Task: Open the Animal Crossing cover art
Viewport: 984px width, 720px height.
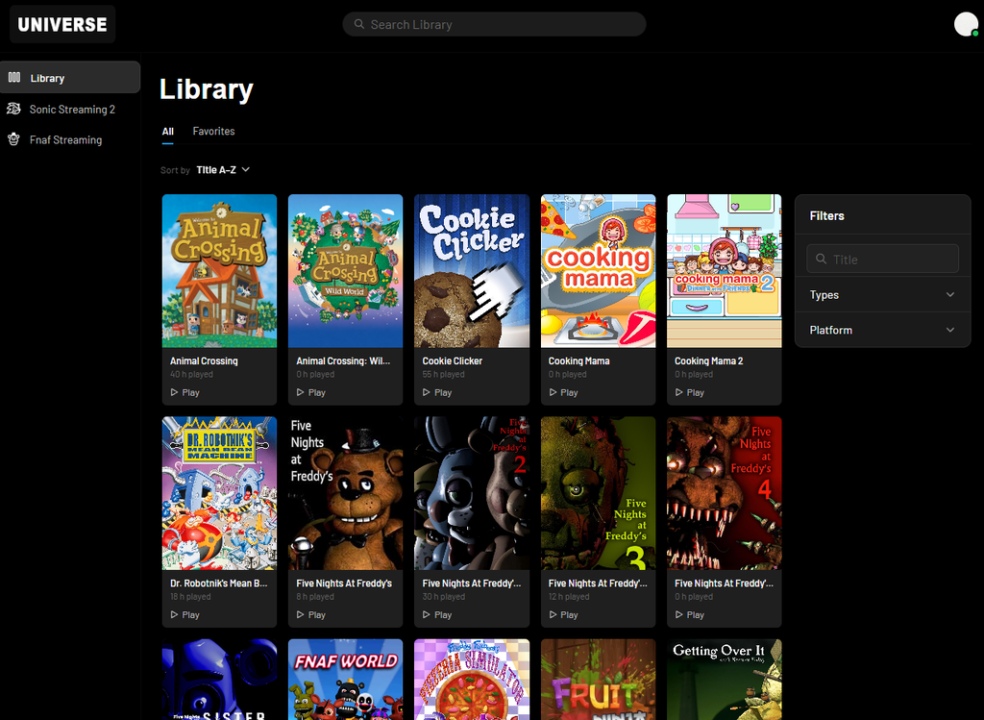Action: point(219,270)
